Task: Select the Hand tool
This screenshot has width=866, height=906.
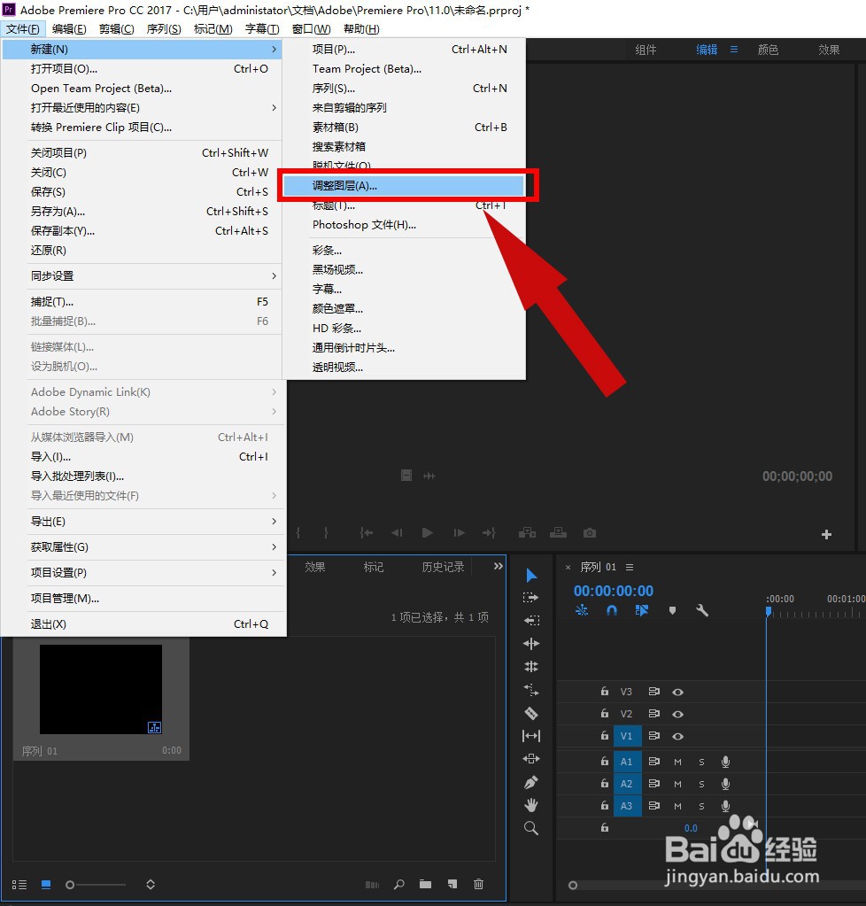Action: coord(531,805)
